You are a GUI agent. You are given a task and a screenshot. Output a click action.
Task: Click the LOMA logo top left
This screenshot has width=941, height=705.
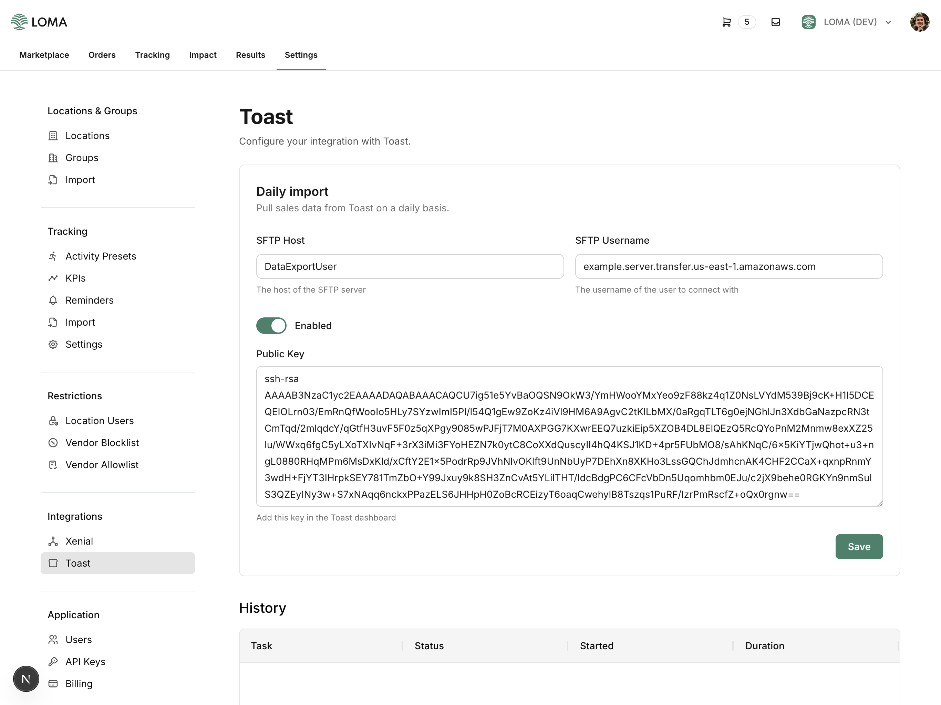click(x=39, y=22)
